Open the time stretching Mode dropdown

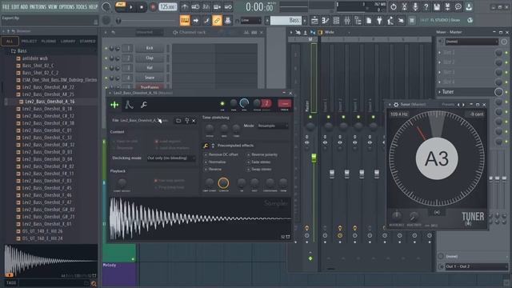pos(273,126)
